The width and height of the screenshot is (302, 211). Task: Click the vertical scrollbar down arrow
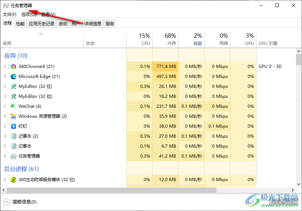click(299, 184)
